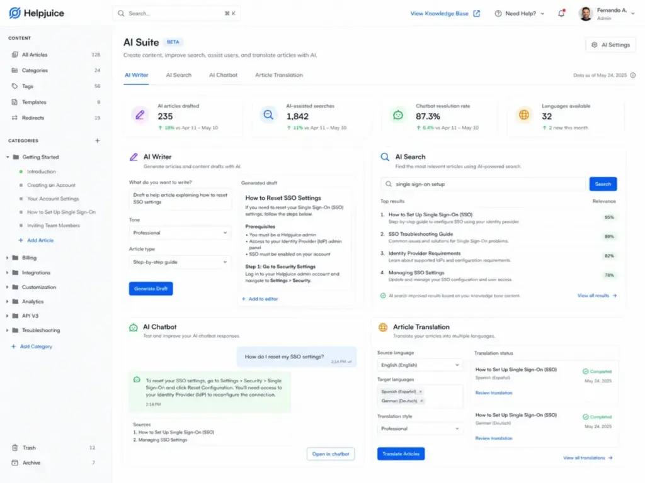Image resolution: width=645 pixels, height=483 pixels.
Task: Switch to the AI Search tab
Action: (178, 75)
